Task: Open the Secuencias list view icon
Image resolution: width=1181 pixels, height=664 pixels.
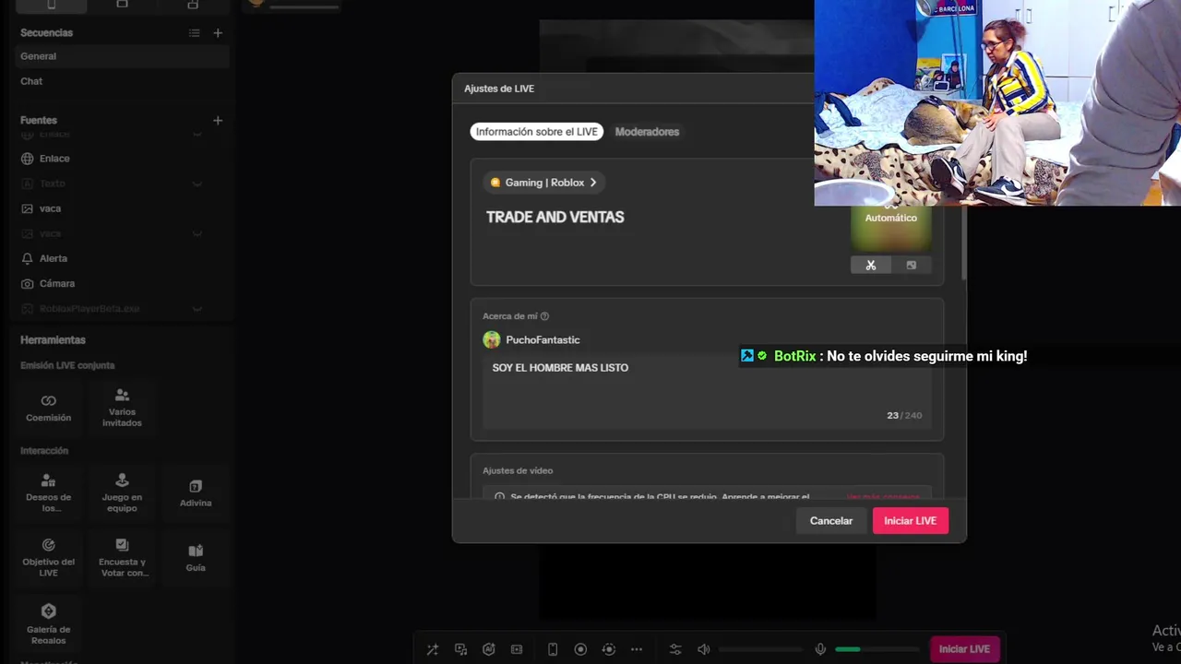Action: click(x=194, y=33)
